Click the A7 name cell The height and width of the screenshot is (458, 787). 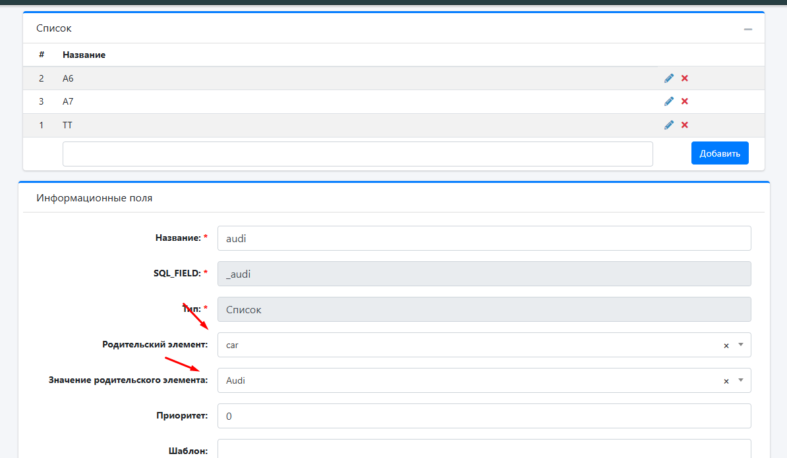coord(68,101)
